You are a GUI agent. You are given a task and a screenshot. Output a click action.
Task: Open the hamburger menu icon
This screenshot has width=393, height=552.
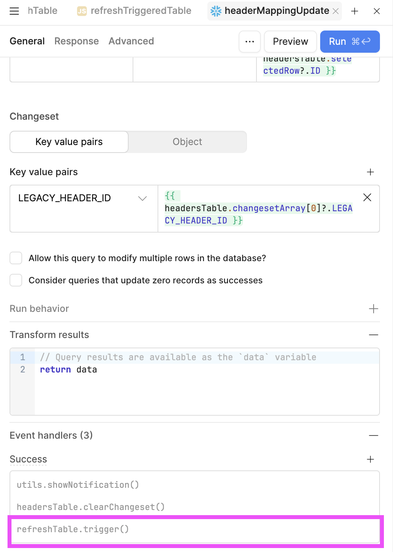pyautogui.click(x=14, y=11)
